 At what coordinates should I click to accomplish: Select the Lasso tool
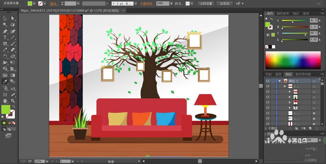(x=13, y=25)
